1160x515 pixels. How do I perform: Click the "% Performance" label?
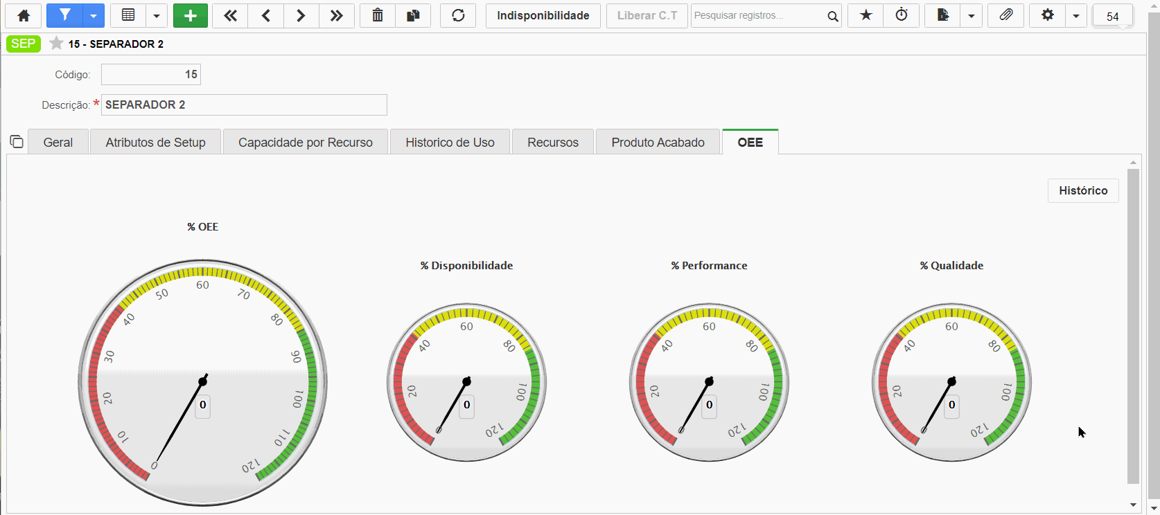tap(709, 266)
